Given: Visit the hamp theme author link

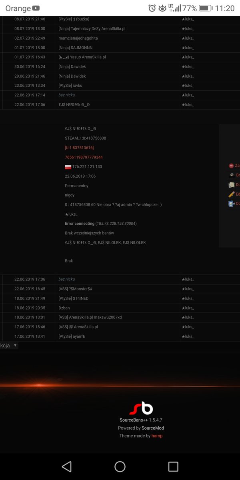Looking at the screenshot, I should pos(157,436).
